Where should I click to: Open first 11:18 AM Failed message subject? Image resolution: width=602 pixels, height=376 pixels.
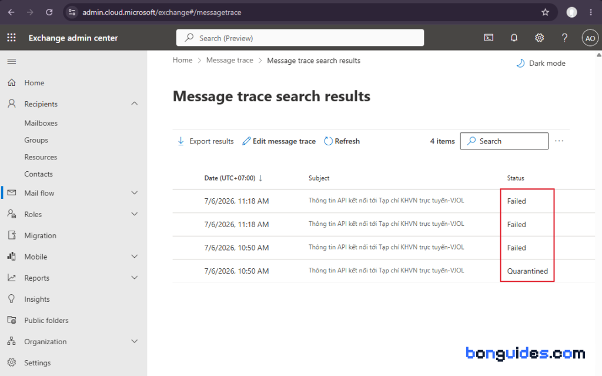click(386, 200)
